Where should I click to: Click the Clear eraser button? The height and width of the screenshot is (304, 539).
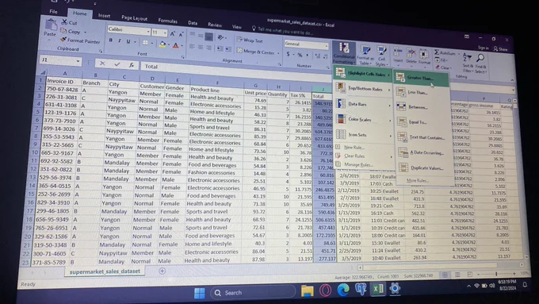point(443,67)
